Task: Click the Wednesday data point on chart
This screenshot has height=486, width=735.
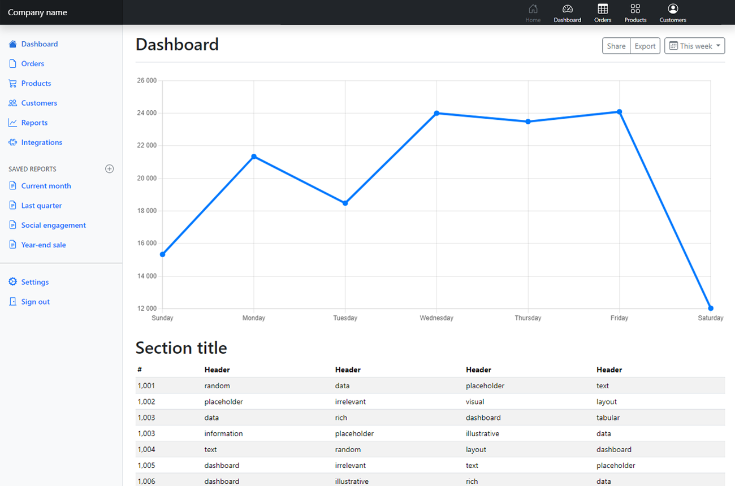Action: [436, 113]
